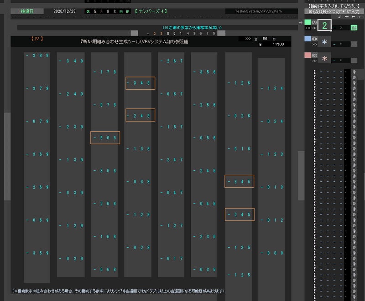Click the combination 2 6 9

pyautogui.click(x=37, y=187)
